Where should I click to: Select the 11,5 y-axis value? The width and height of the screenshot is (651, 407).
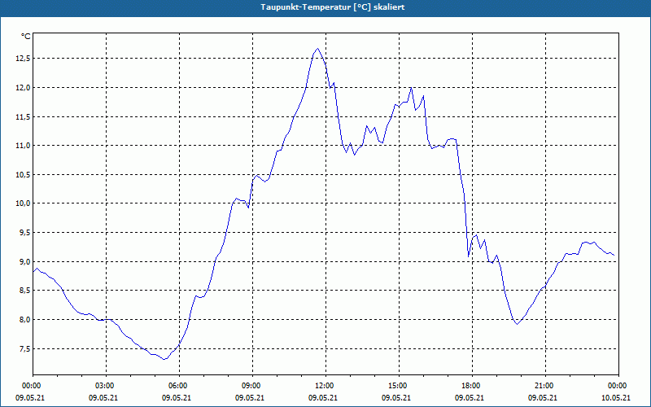23,117
